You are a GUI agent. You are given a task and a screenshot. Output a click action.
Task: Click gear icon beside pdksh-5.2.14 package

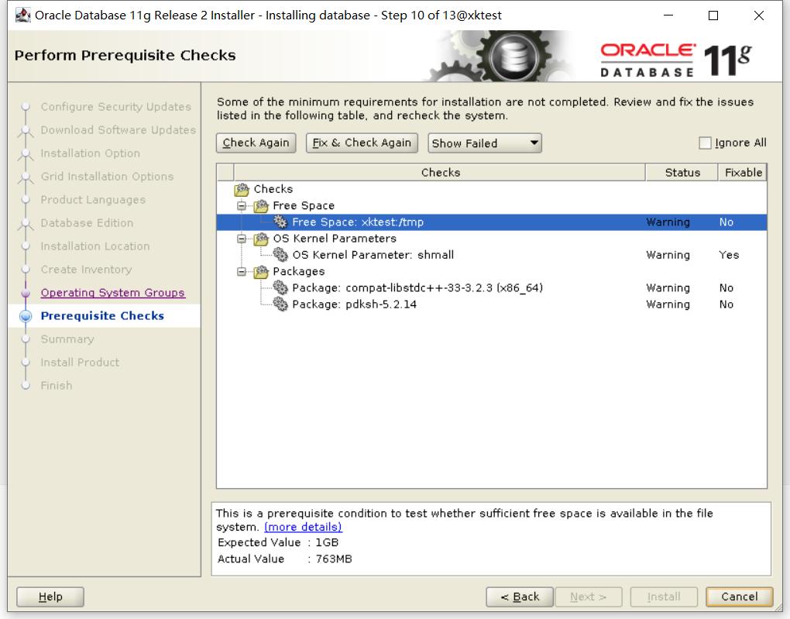pos(280,304)
